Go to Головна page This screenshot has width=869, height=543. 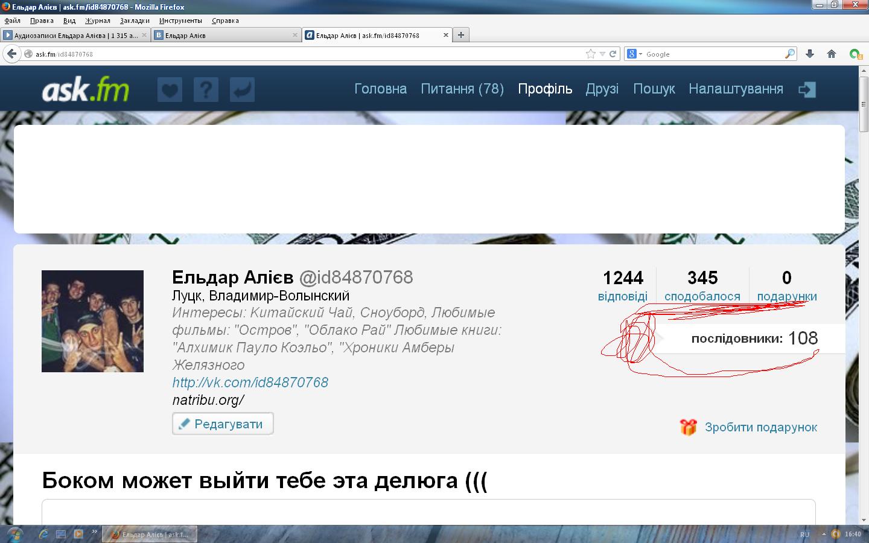(380, 89)
